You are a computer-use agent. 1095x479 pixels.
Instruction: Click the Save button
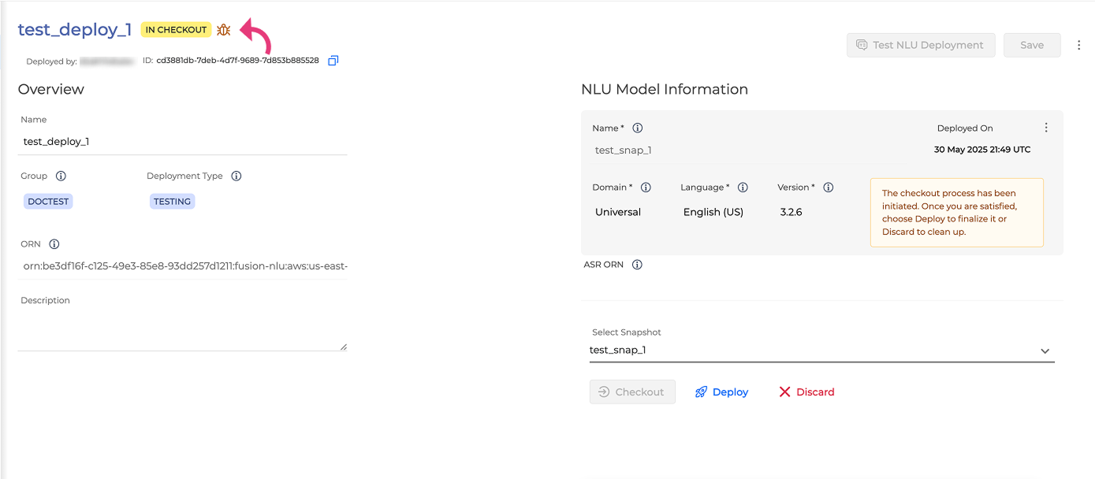click(1031, 45)
